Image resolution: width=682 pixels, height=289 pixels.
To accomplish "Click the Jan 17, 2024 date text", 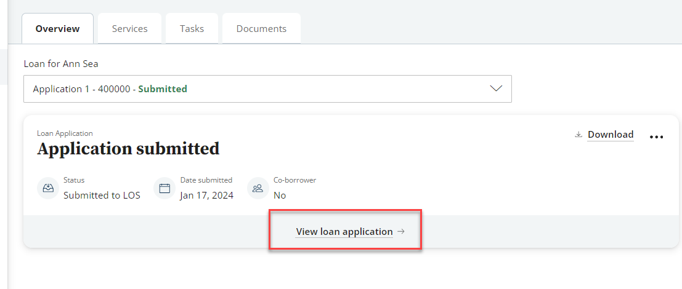I will coord(206,196).
